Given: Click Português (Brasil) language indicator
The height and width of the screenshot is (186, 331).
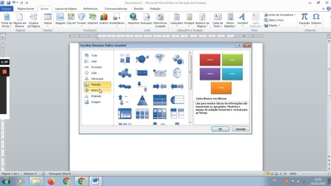Looking at the screenshot, I should tap(60, 174).
